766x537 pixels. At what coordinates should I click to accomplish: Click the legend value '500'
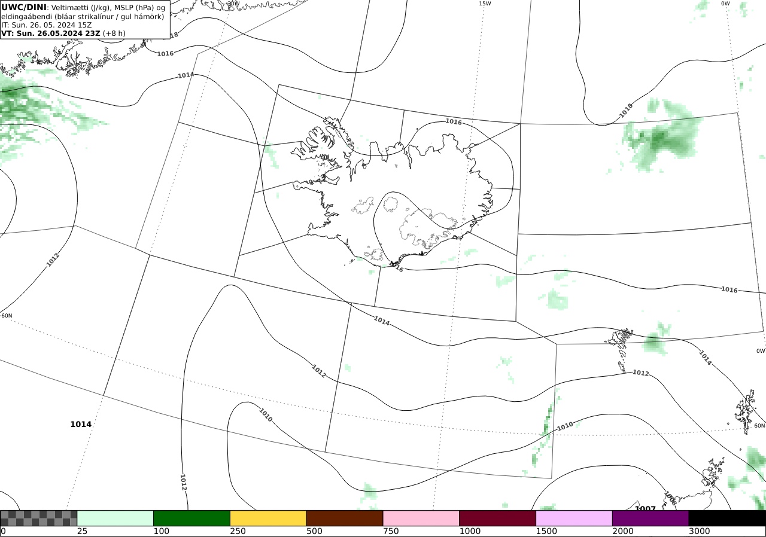coord(314,531)
